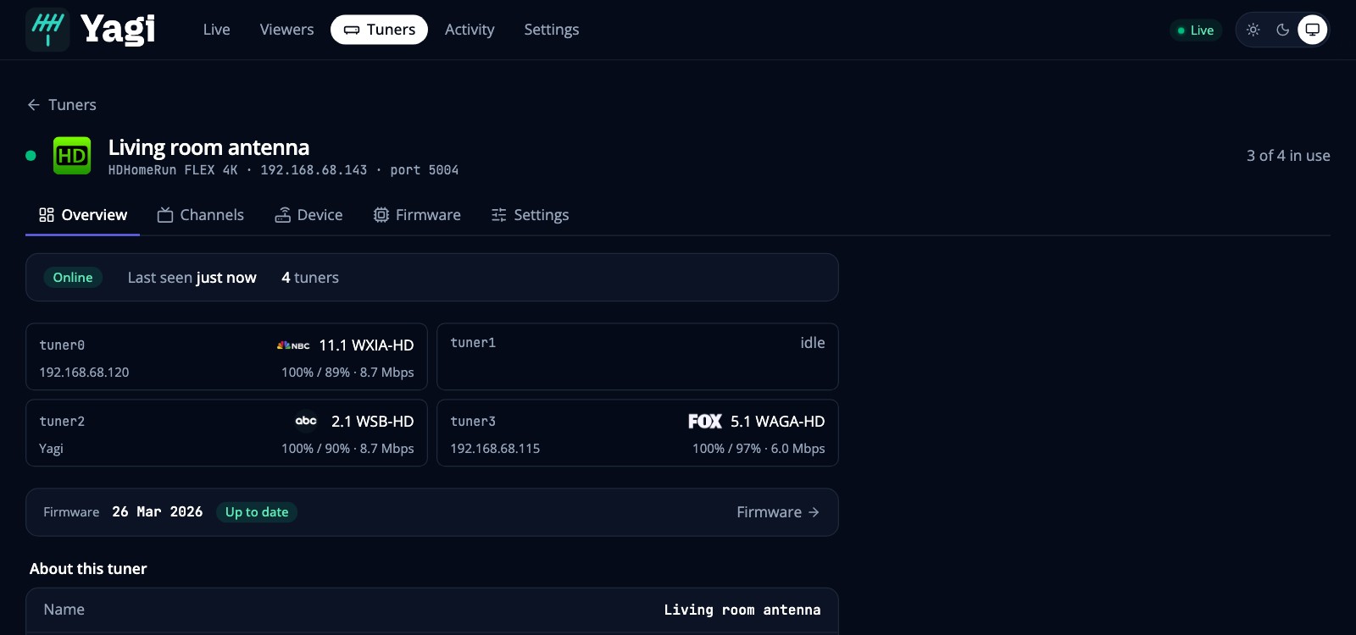Open the Live nav item

tap(217, 30)
